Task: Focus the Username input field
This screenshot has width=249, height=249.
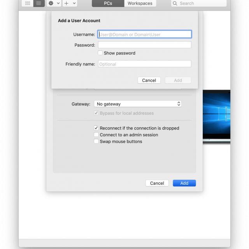Action: click(144, 34)
